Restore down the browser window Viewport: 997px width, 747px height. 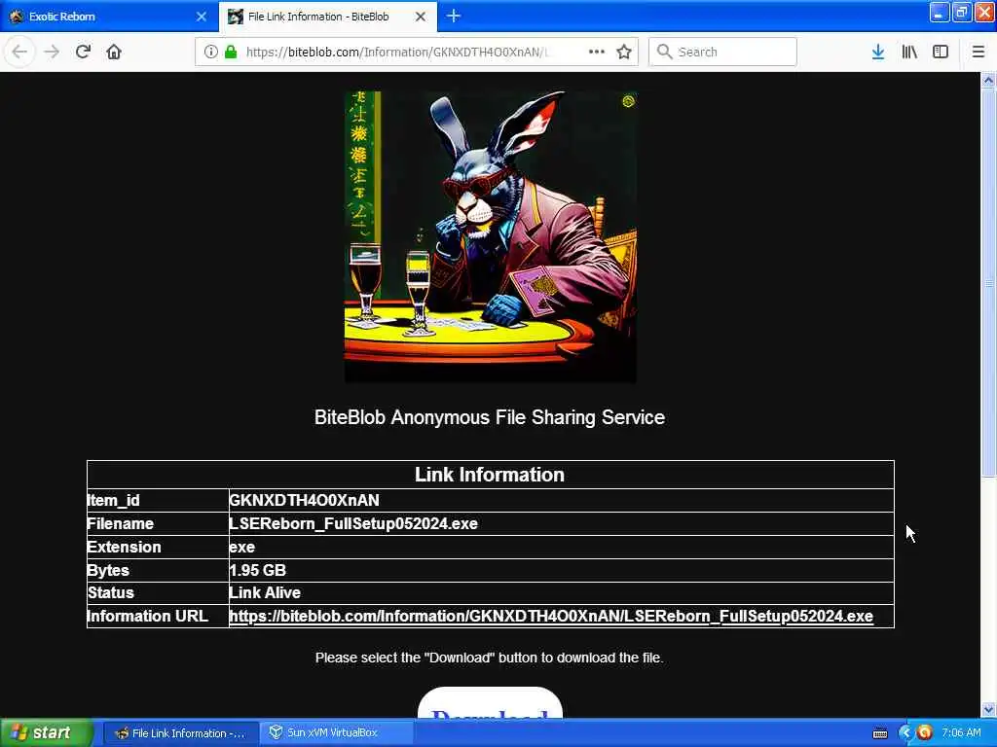pos(962,12)
